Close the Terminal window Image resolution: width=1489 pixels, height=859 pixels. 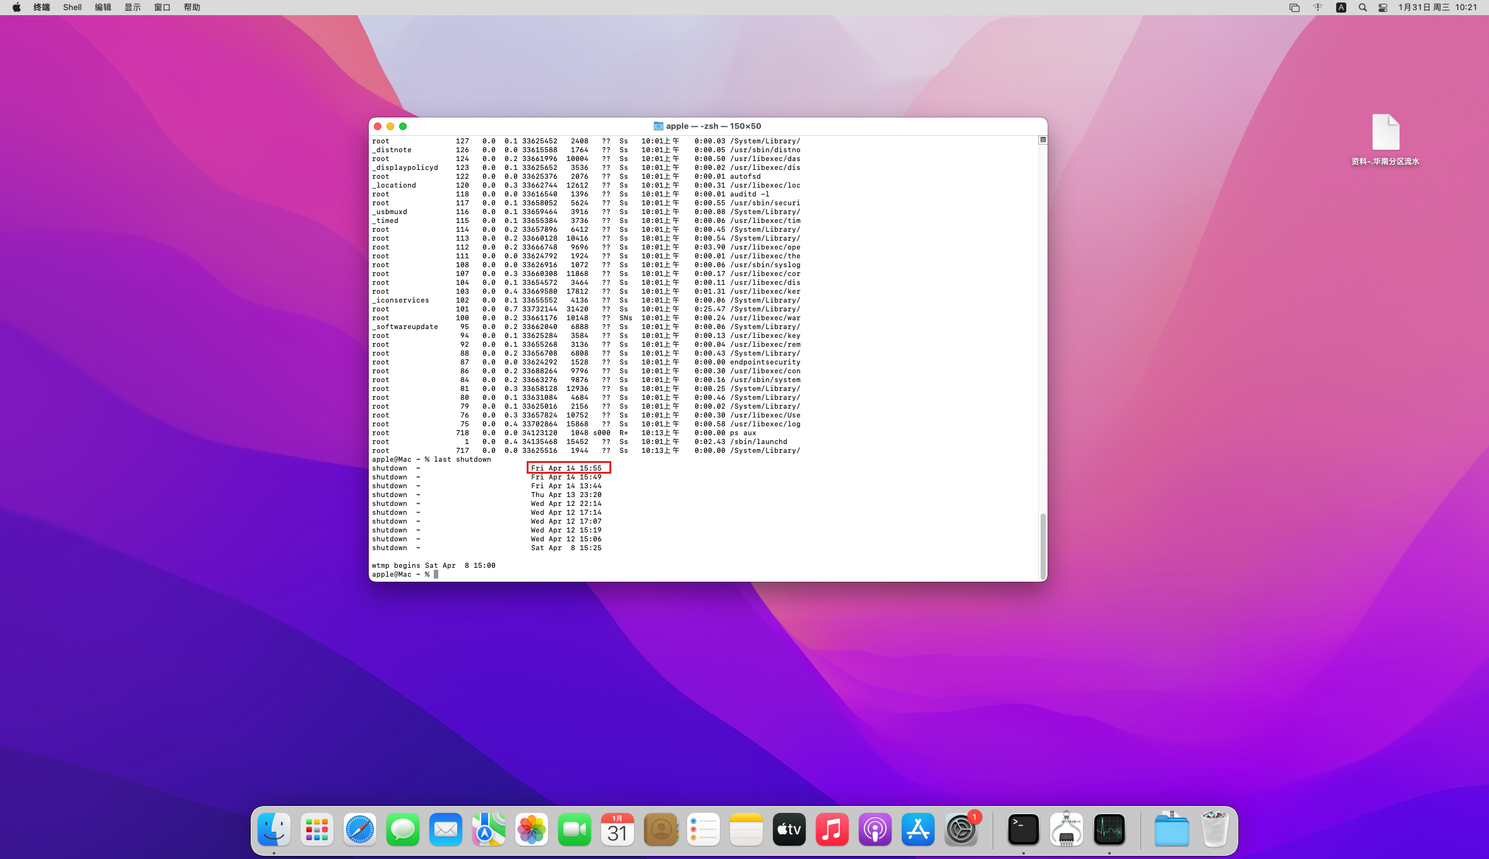[x=378, y=126]
